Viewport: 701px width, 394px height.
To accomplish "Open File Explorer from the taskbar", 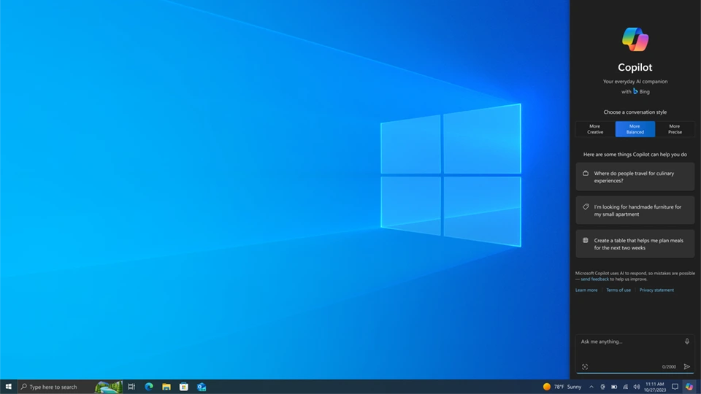I will [x=166, y=387].
